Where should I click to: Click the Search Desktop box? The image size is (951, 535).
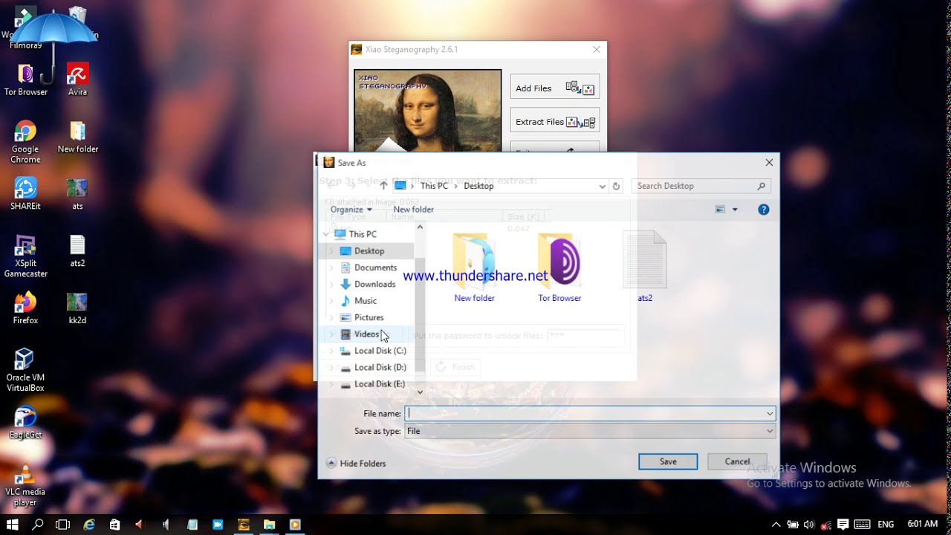pyautogui.click(x=701, y=186)
